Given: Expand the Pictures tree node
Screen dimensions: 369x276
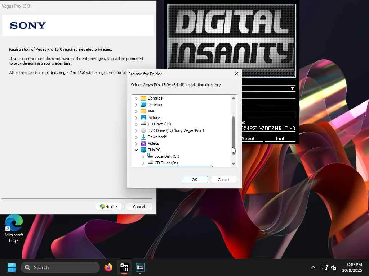Looking at the screenshot, I should coord(137,118).
